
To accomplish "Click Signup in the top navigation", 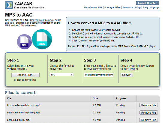I will click(x=154, y=7).
